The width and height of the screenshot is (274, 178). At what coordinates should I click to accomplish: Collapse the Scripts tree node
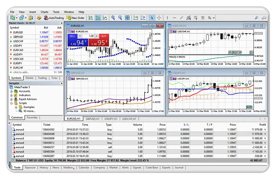(12, 103)
